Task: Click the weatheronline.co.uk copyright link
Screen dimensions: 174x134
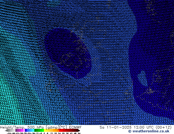Action: (x=151, y=131)
